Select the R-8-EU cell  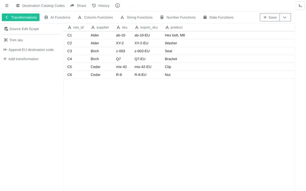pyautogui.click(x=140, y=74)
